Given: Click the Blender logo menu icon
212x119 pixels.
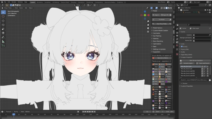Looking at the screenshot, I should (2, 2).
